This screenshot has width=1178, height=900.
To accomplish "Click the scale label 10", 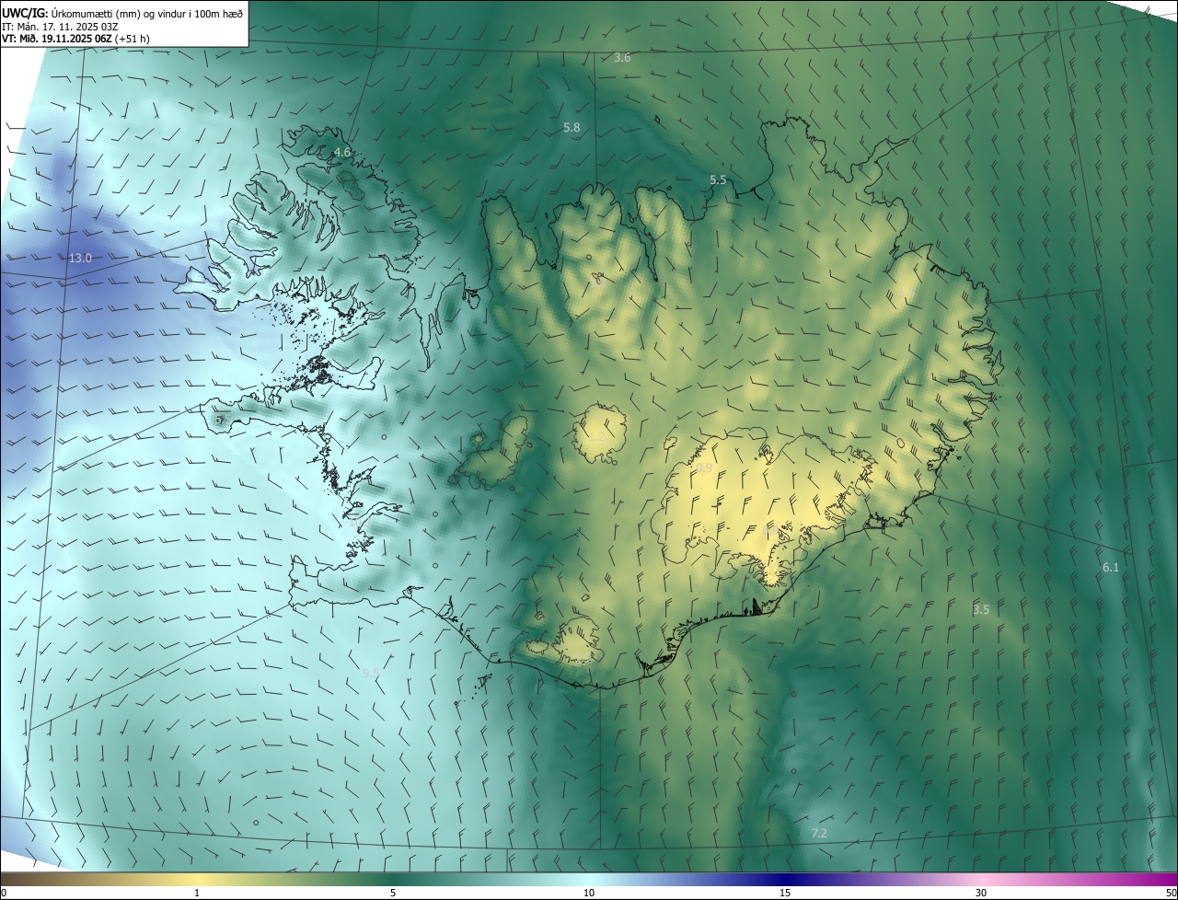I will click(x=589, y=894).
